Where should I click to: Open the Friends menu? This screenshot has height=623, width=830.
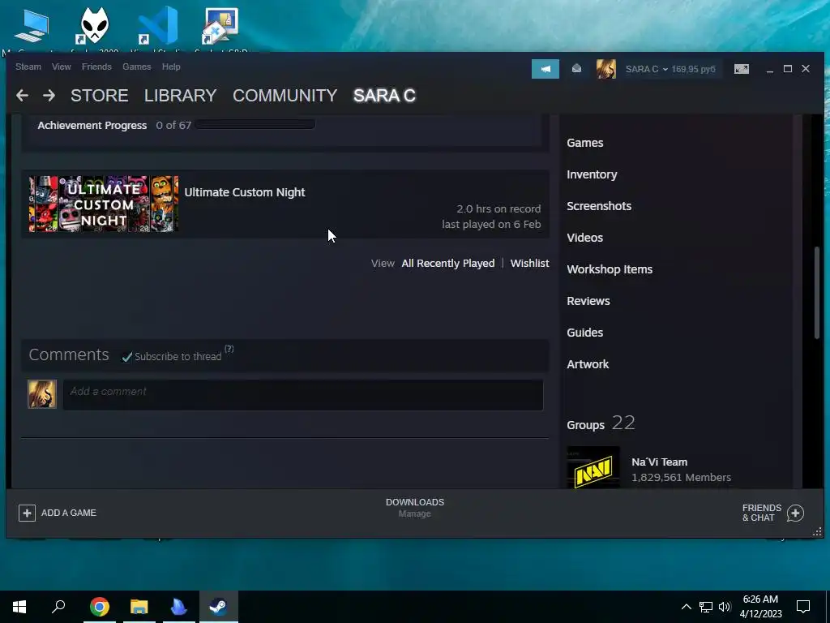96,67
